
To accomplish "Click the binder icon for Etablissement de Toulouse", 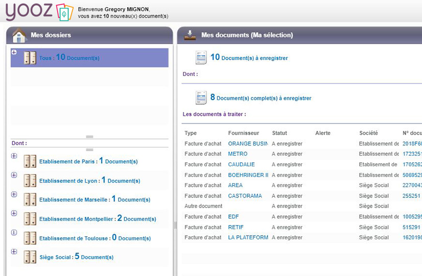I will (x=30, y=238).
